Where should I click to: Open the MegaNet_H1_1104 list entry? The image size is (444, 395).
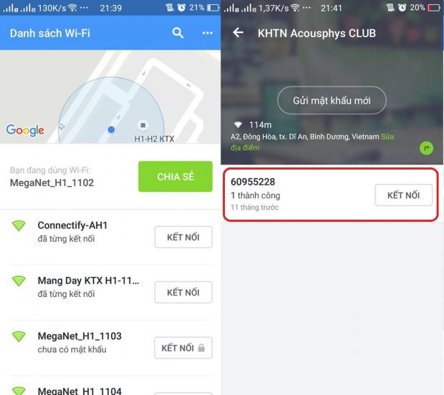[x=111, y=389]
